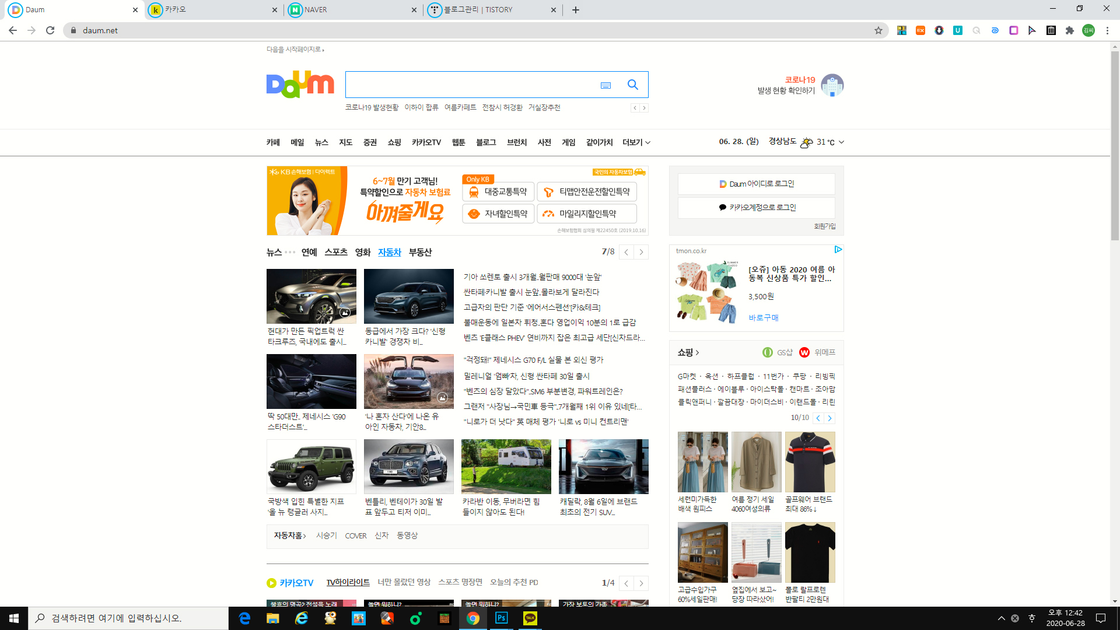Screen dimensions: 1120x630
Task: Click the search magnifier icon in Daum search box
Action: (632, 85)
